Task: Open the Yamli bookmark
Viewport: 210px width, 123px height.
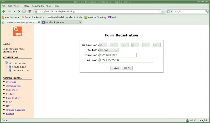Action: pos(112,17)
